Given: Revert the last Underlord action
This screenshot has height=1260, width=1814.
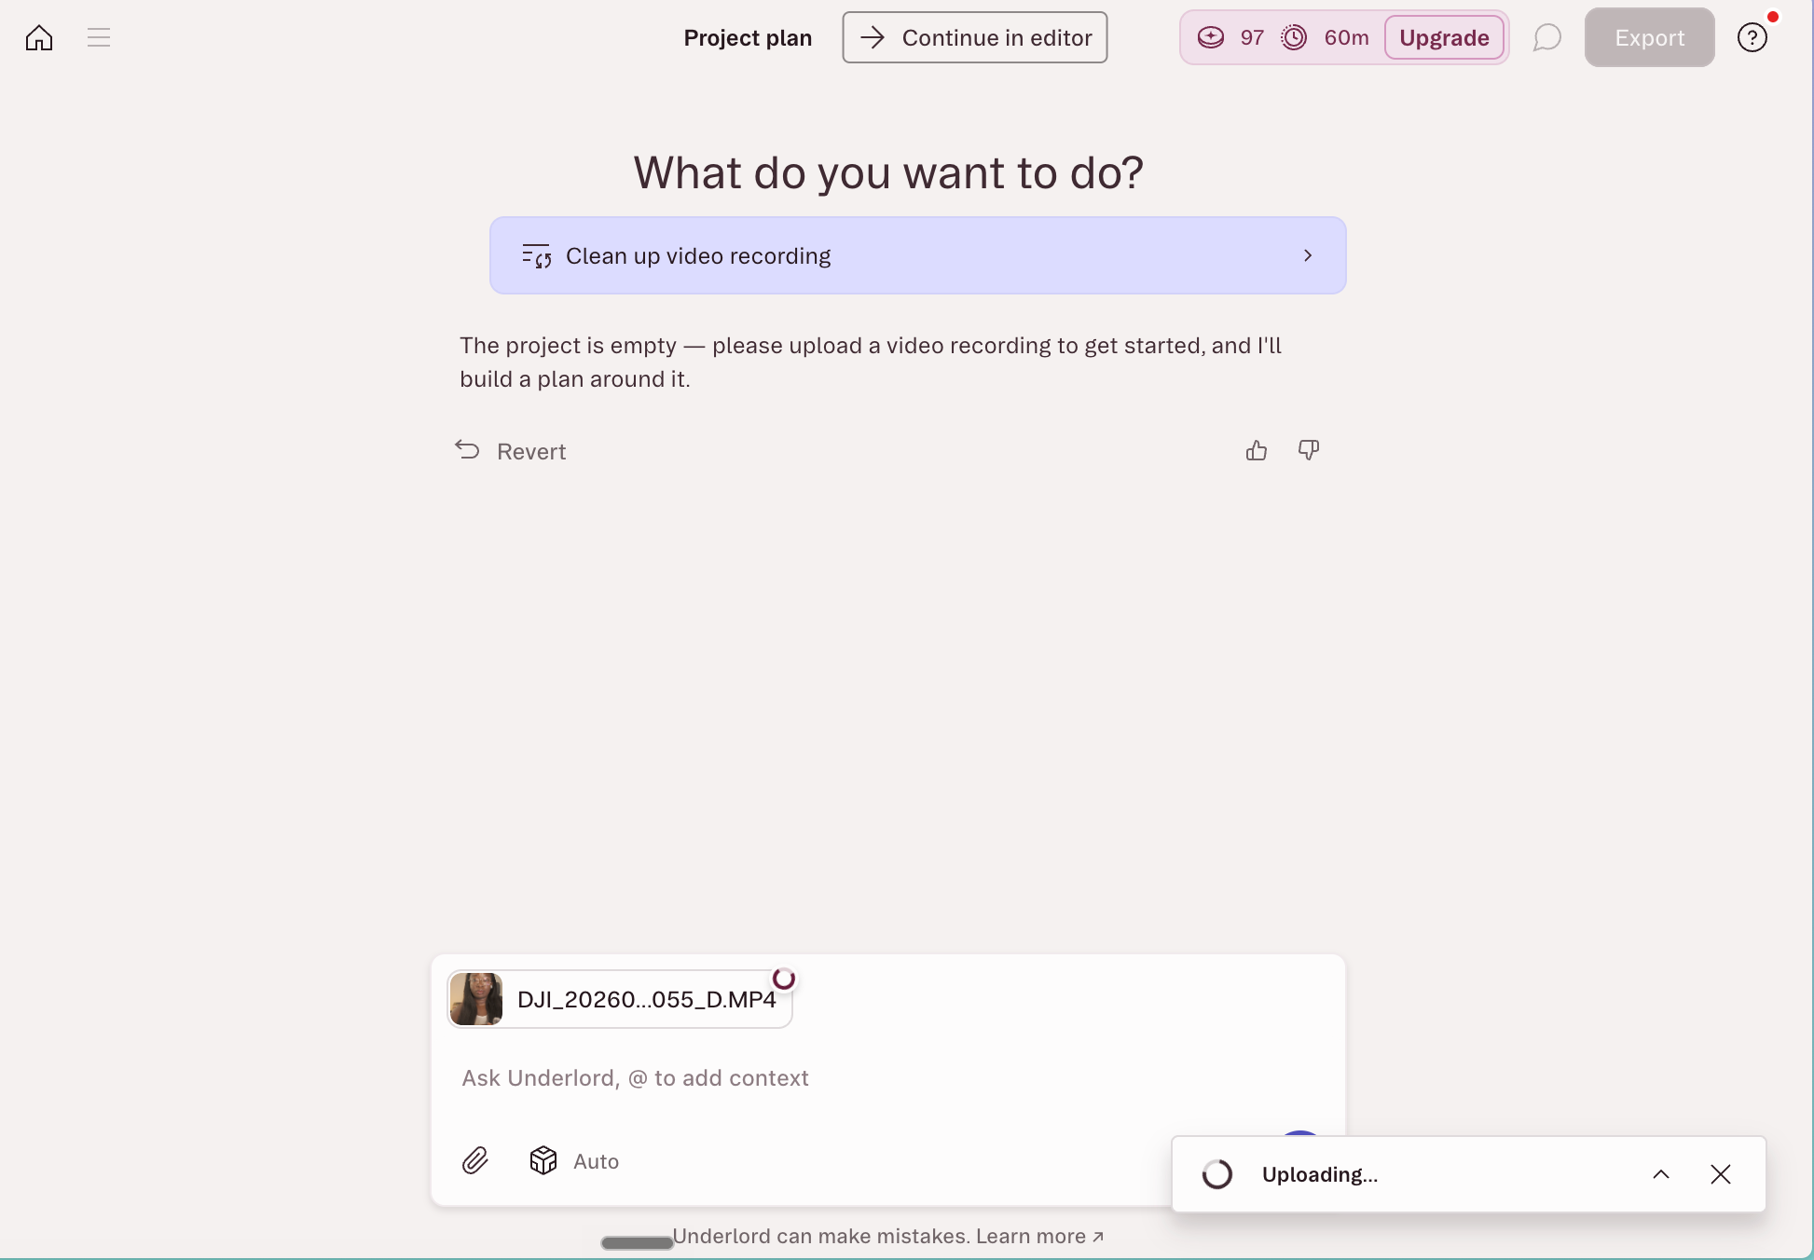Looking at the screenshot, I should [510, 451].
